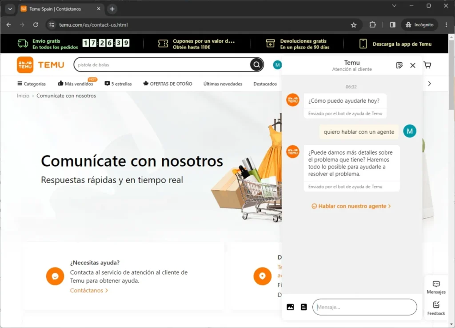The height and width of the screenshot is (328, 455).
Task: Click the free shipping truck icon
Action: 21,43
